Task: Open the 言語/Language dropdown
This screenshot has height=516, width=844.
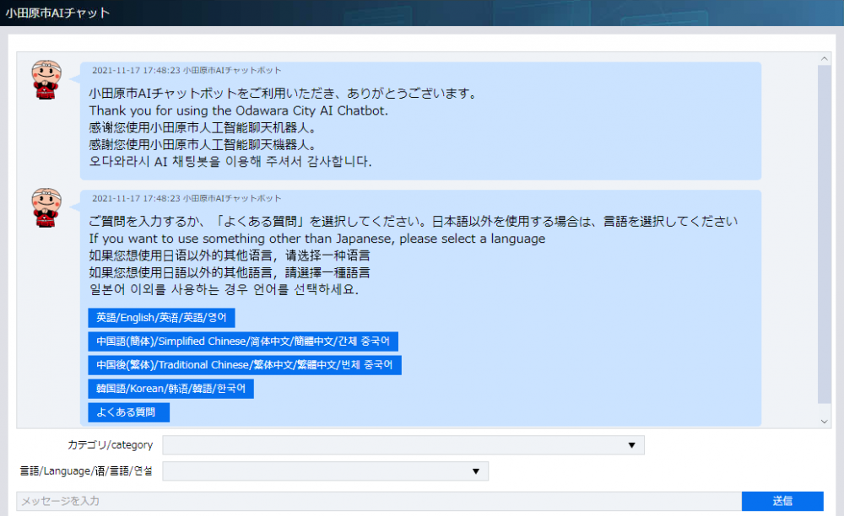Action: 325,470
